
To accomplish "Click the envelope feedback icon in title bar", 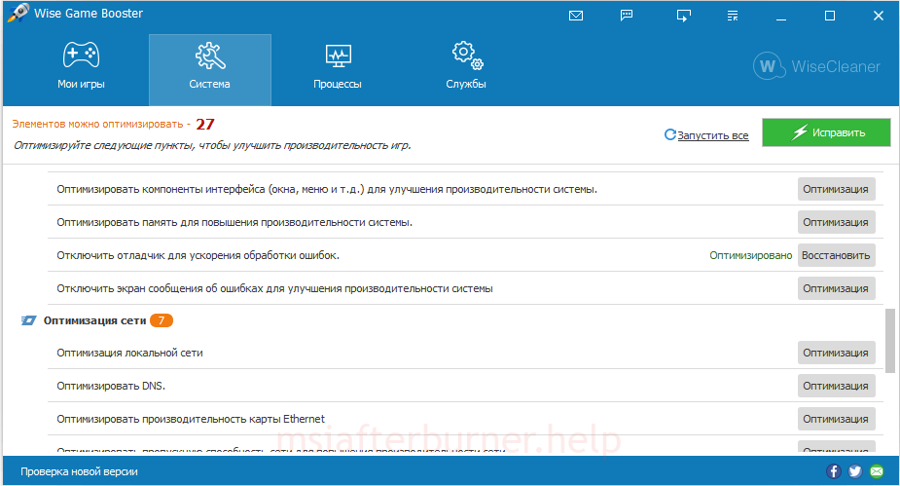I will [x=576, y=16].
